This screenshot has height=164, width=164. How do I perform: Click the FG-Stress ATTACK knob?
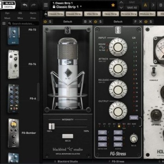tap(118, 68)
